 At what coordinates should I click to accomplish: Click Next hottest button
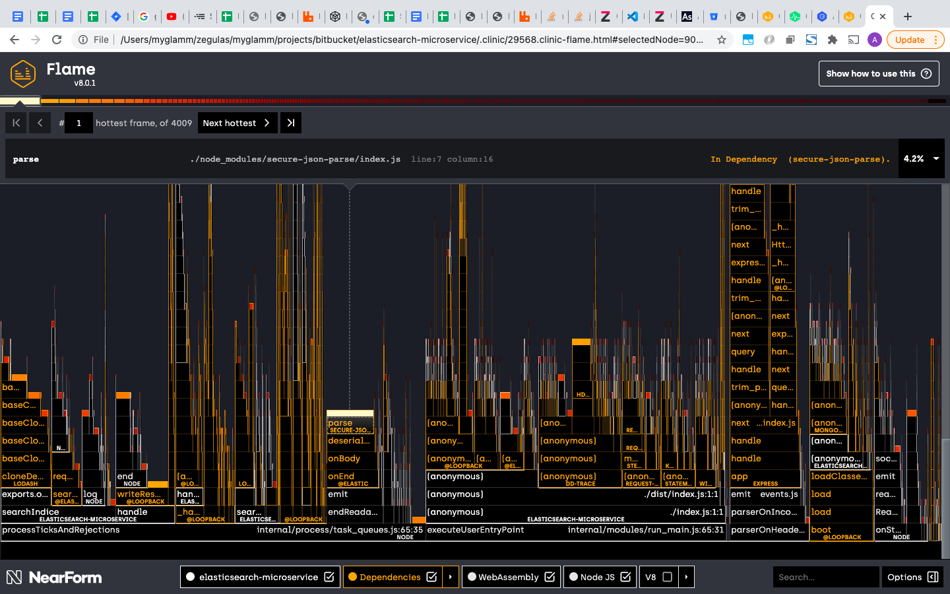(237, 123)
